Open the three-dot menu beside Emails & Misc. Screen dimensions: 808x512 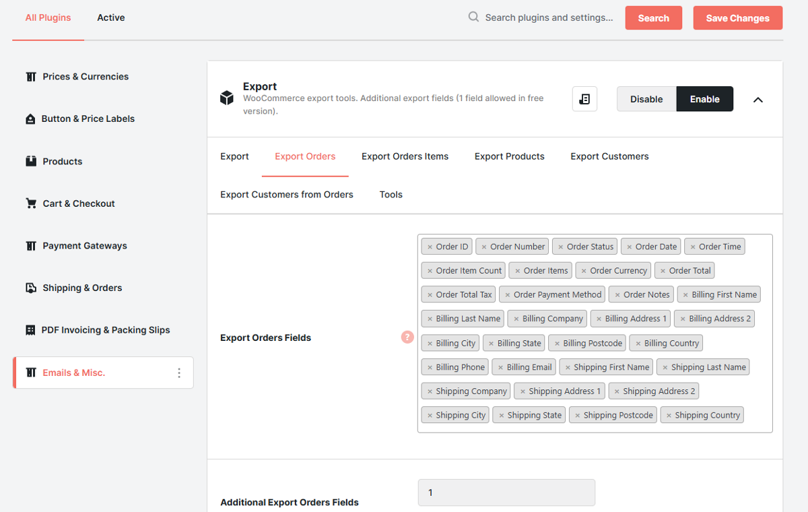pyautogui.click(x=179, y=373)
